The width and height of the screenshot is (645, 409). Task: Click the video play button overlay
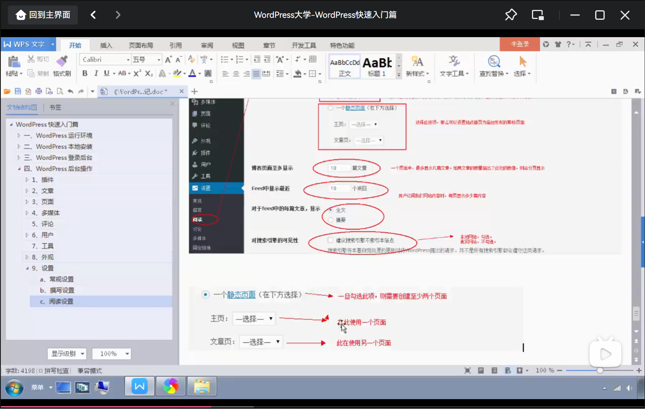(605, 354)
